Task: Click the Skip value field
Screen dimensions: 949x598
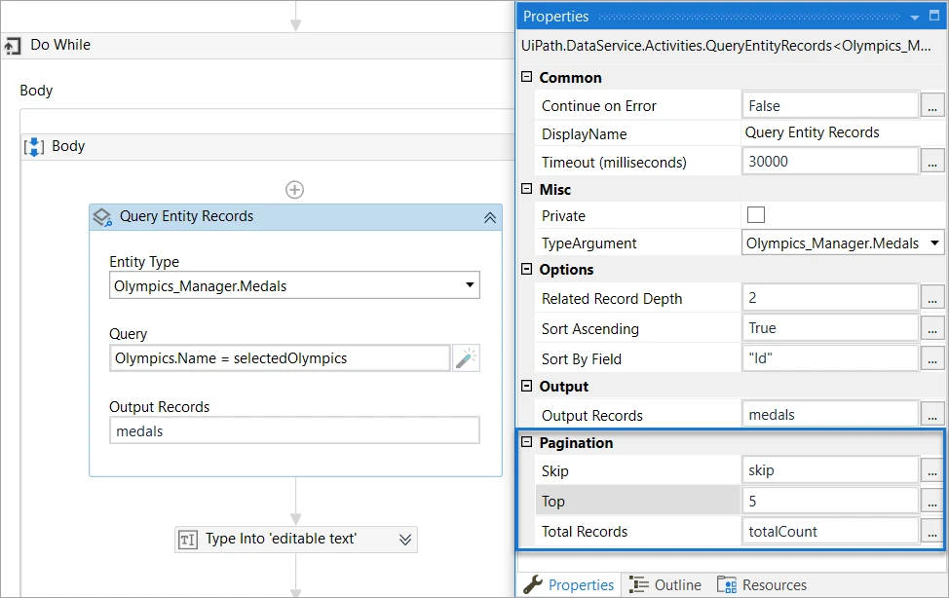Action: point(830,470)
